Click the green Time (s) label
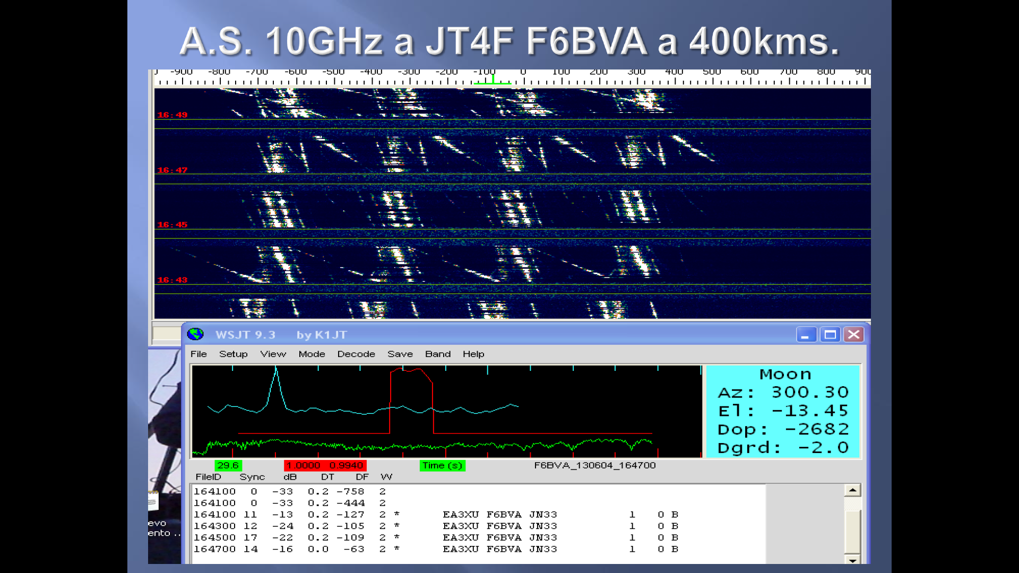The image size is (1019, 573). point(442,465)
